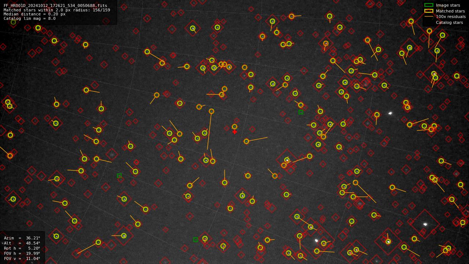Viewport: 469px width, 264px height.
Task: Select the 'Image stars' legend label
Action: coord(448,5)
